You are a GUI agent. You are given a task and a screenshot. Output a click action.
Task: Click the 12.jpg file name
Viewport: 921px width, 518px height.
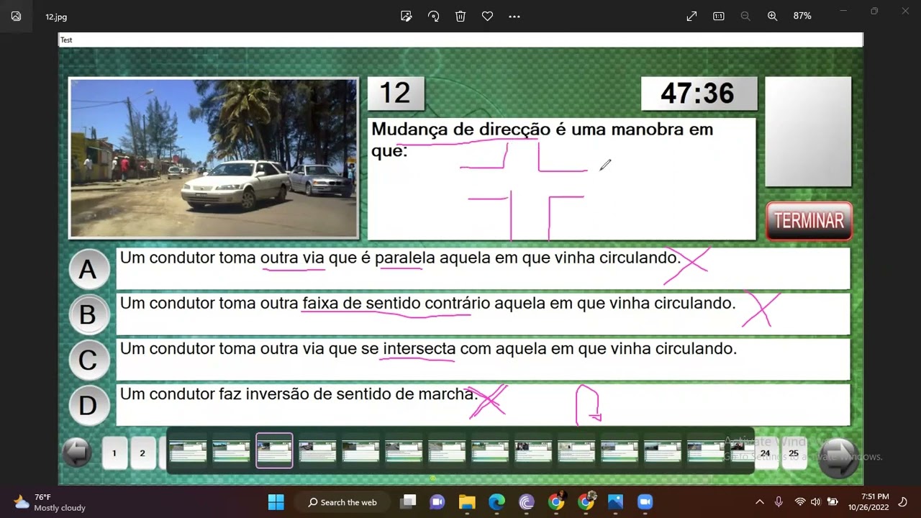click(x=56, y=17)
